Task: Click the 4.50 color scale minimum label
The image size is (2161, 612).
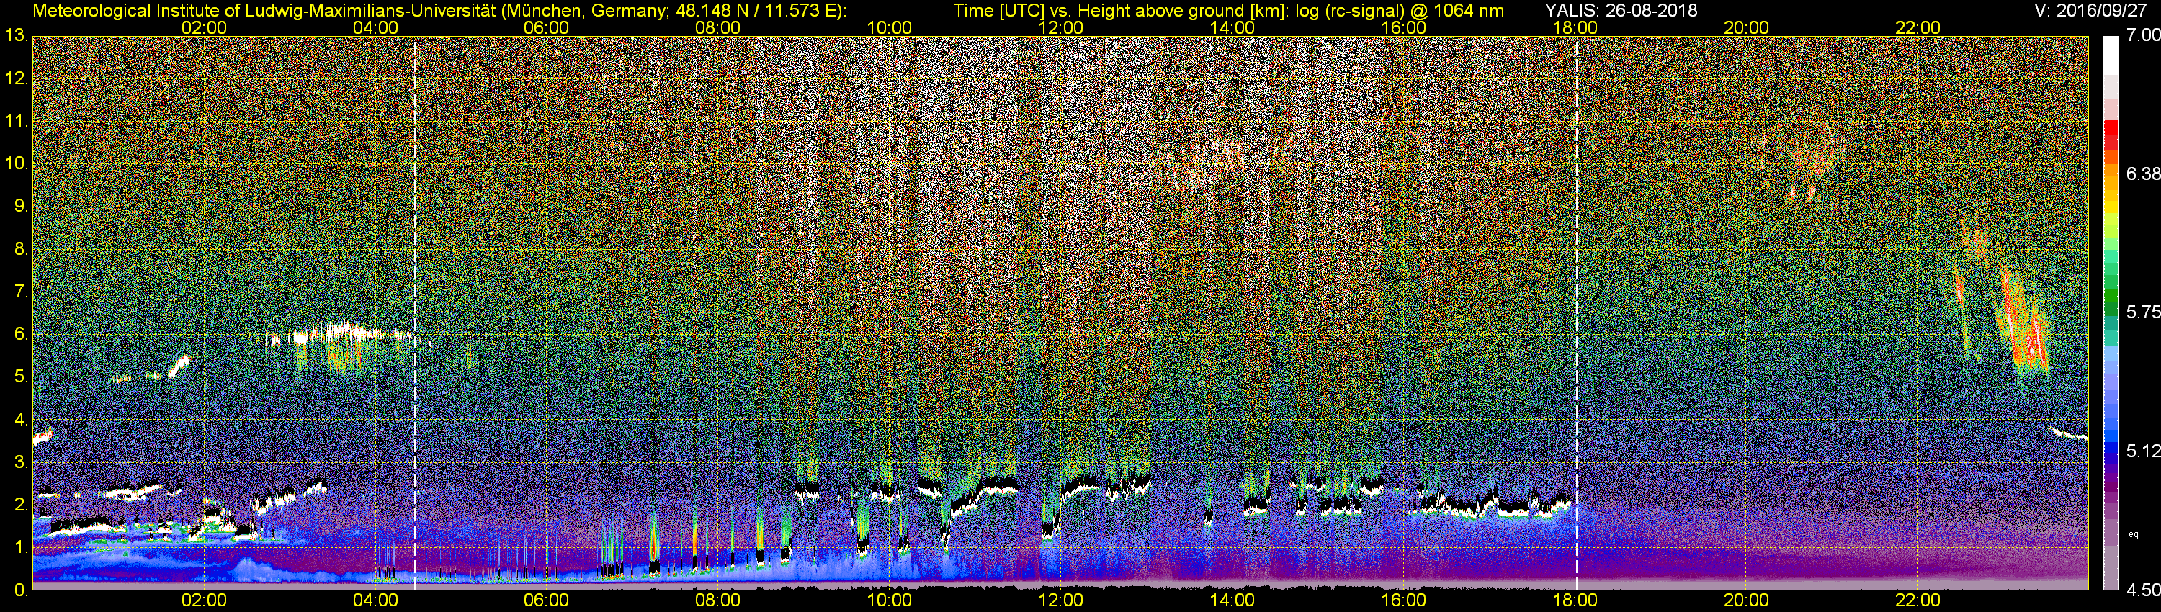Action: pos(2142,590)
